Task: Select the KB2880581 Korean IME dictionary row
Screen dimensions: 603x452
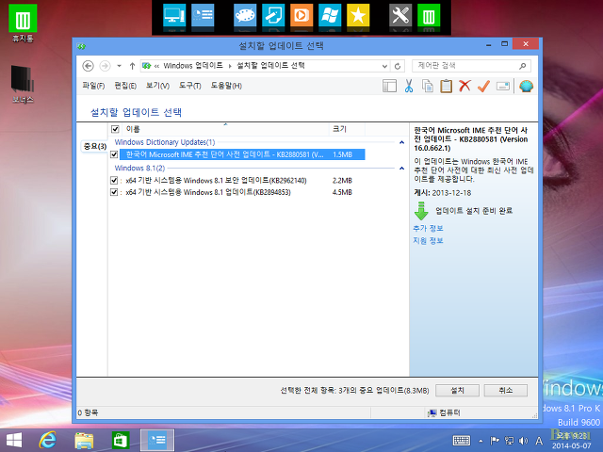Action: (x=242, y=154)
